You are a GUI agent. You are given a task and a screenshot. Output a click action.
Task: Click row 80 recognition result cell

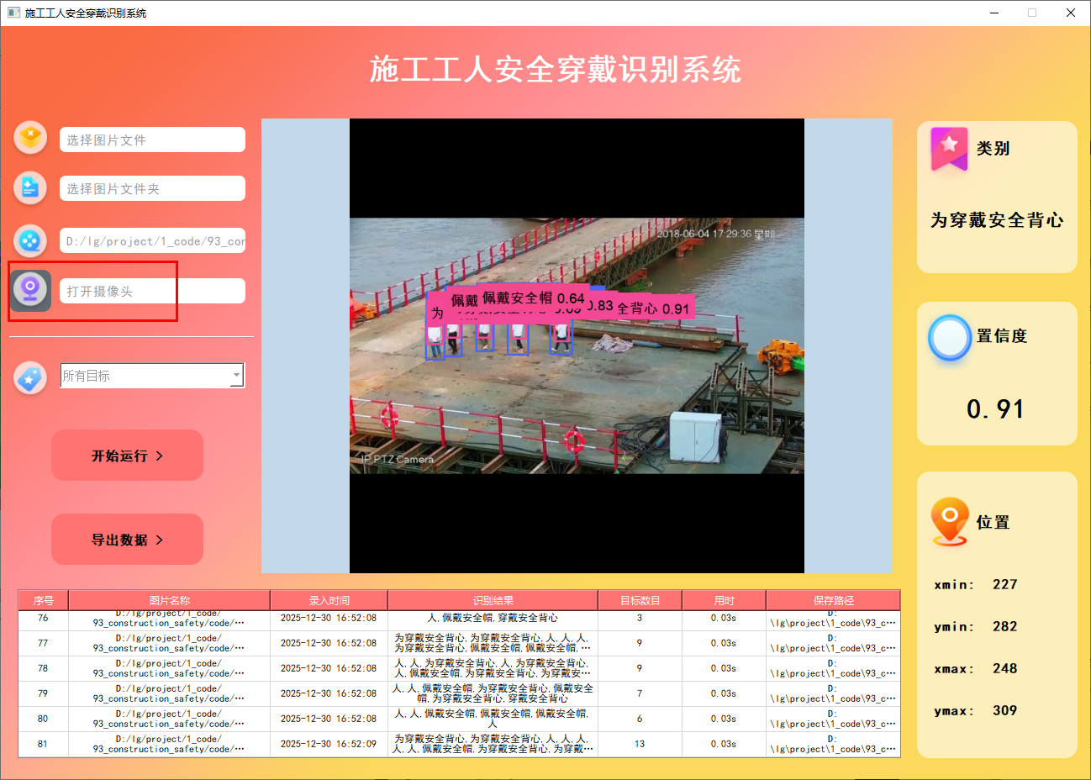coord(493,719)
